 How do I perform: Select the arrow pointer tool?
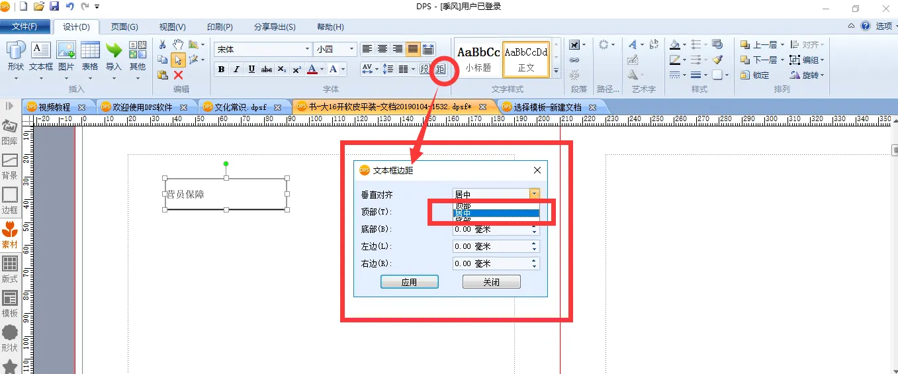(178, 60)
